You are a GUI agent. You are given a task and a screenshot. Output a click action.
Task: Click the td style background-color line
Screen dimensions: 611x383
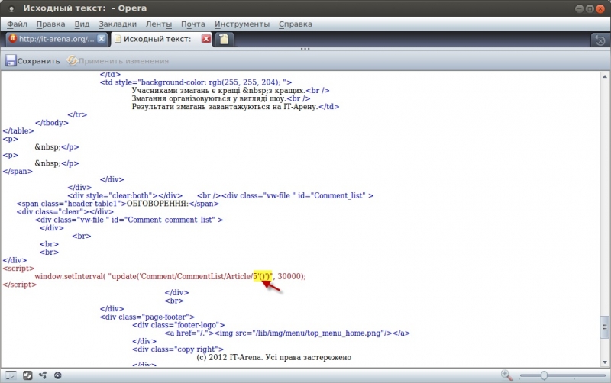click(196, 82)
